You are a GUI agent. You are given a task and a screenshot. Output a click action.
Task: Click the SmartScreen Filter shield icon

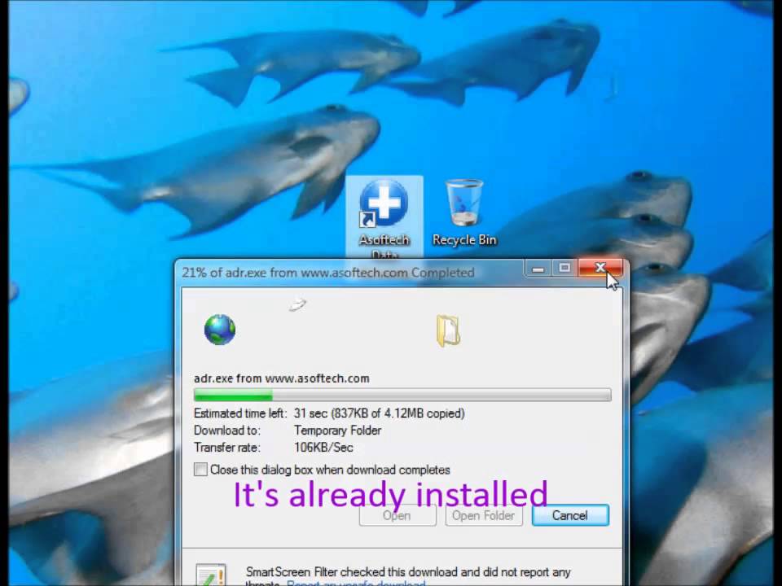point(212,575)
